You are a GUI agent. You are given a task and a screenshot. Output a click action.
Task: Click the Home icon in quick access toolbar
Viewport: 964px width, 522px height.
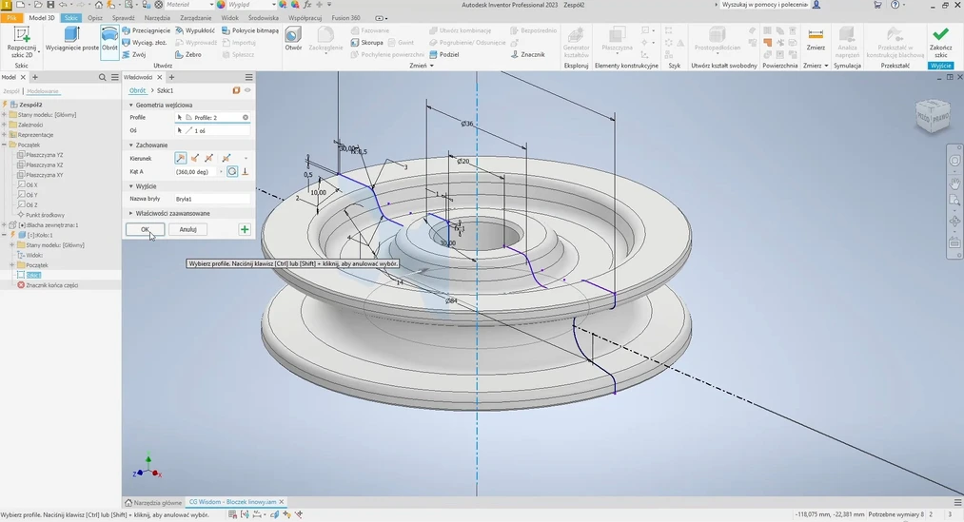(98, 5)
